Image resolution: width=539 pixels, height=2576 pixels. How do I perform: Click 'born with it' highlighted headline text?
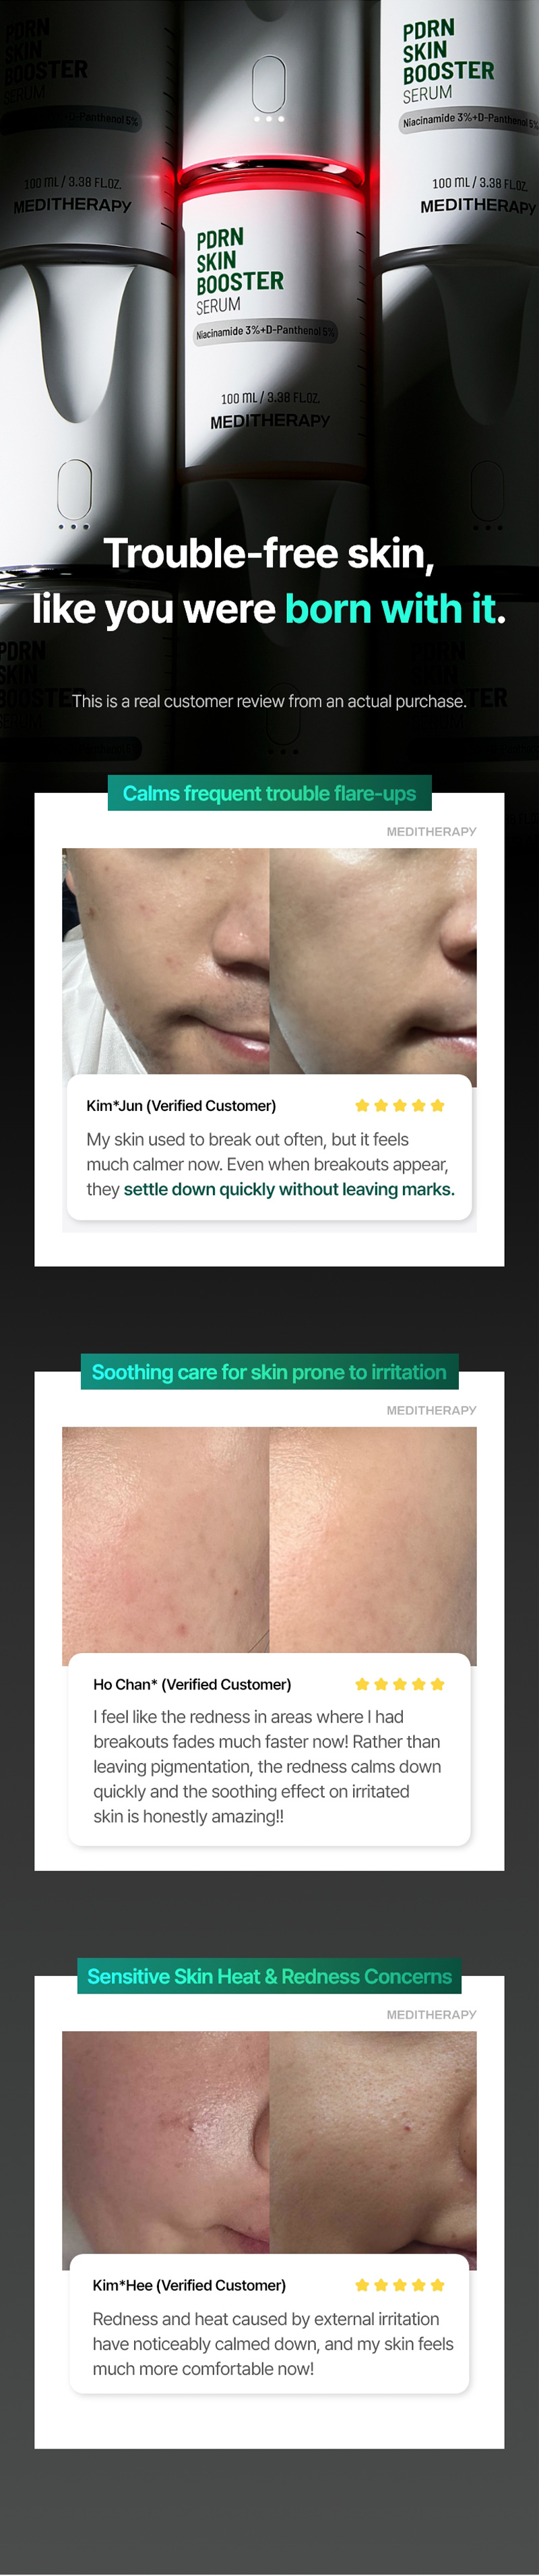point(390,609)
